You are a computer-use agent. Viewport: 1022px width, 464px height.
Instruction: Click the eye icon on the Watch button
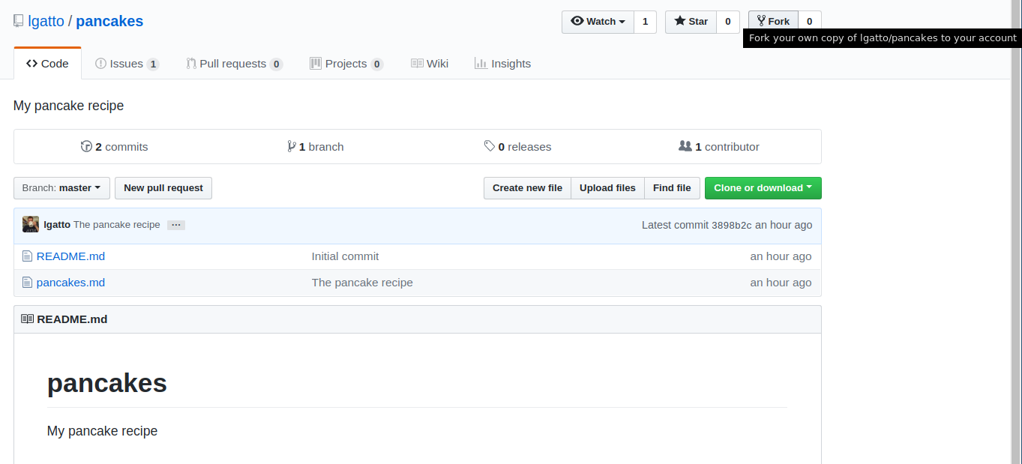[x=578, y=21]
